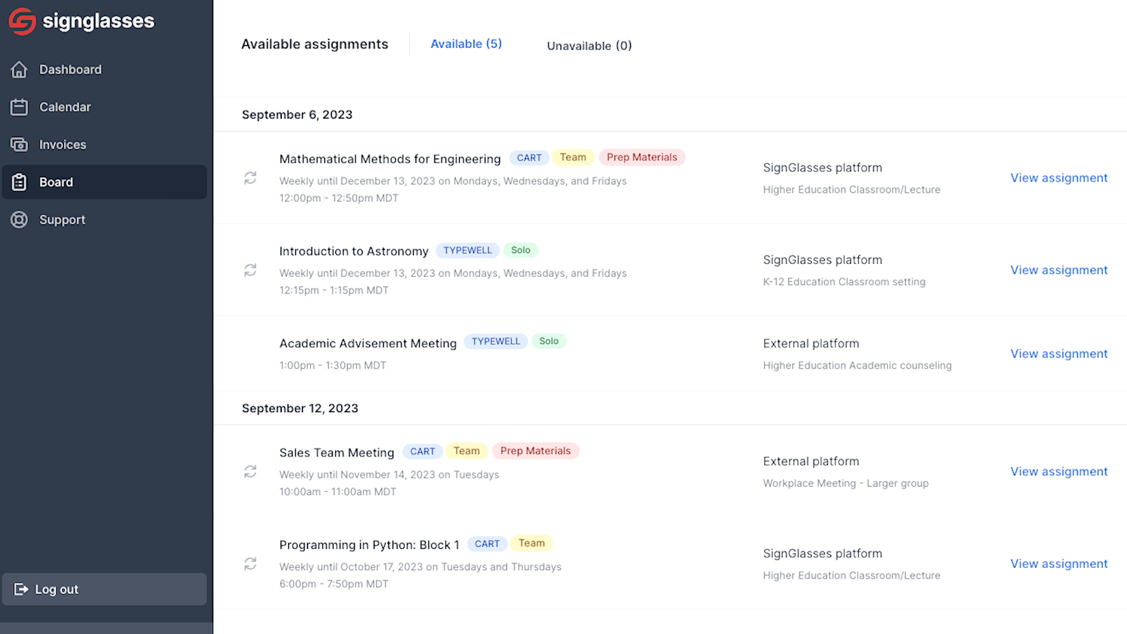The width and height of the screenshot is (1127, 634).
Task: View assignment for Introduction to Astronomy
Action: 1059,270
